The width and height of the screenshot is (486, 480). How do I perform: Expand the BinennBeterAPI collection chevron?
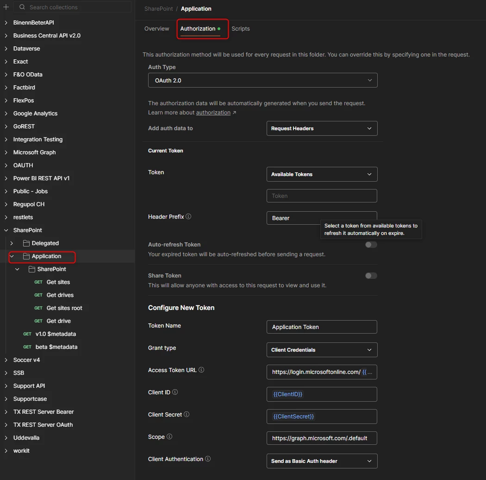(6, 23)
